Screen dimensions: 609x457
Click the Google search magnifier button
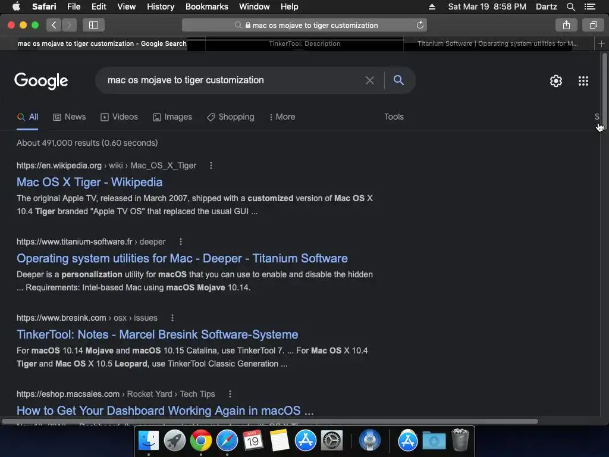(x=398, y=80)
